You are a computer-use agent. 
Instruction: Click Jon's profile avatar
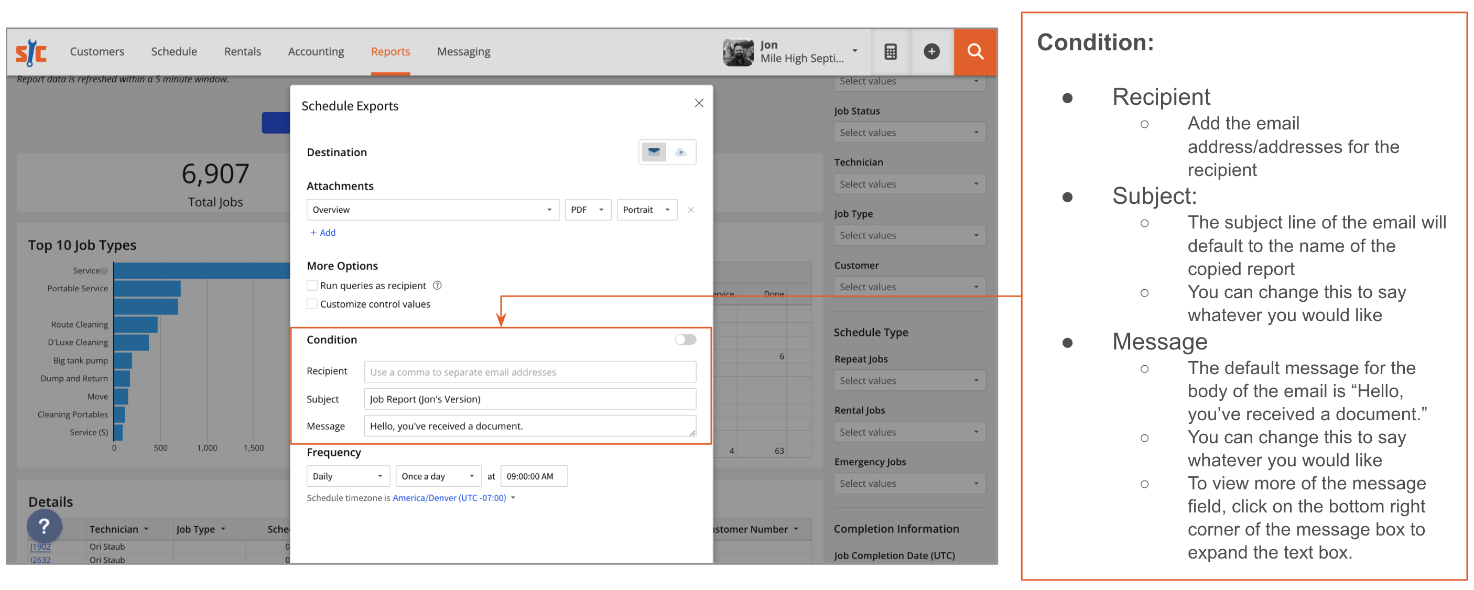tap(738, 52)
